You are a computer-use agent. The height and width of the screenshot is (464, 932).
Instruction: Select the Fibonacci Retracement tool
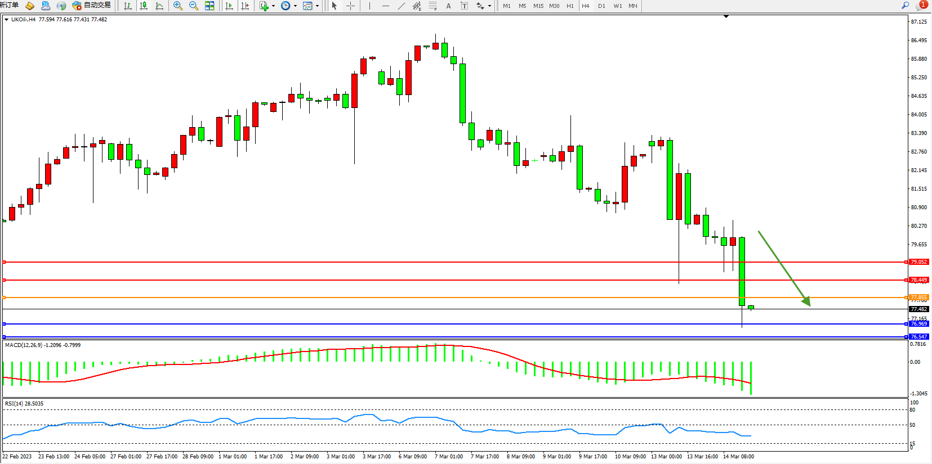point(432,6)
